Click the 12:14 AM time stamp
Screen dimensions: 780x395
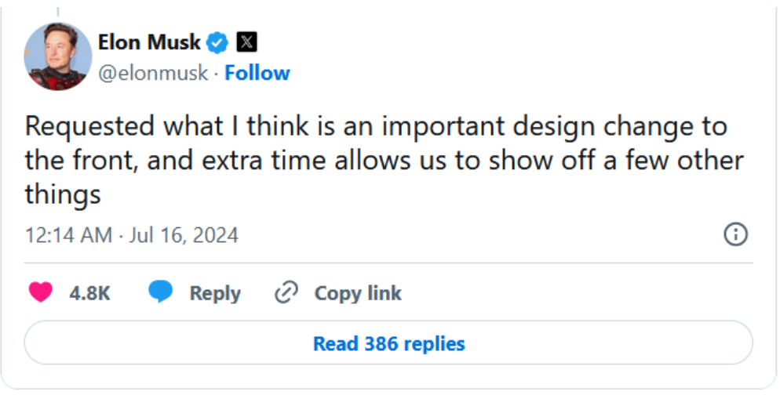pyautogui.click(x=68, y=235)
